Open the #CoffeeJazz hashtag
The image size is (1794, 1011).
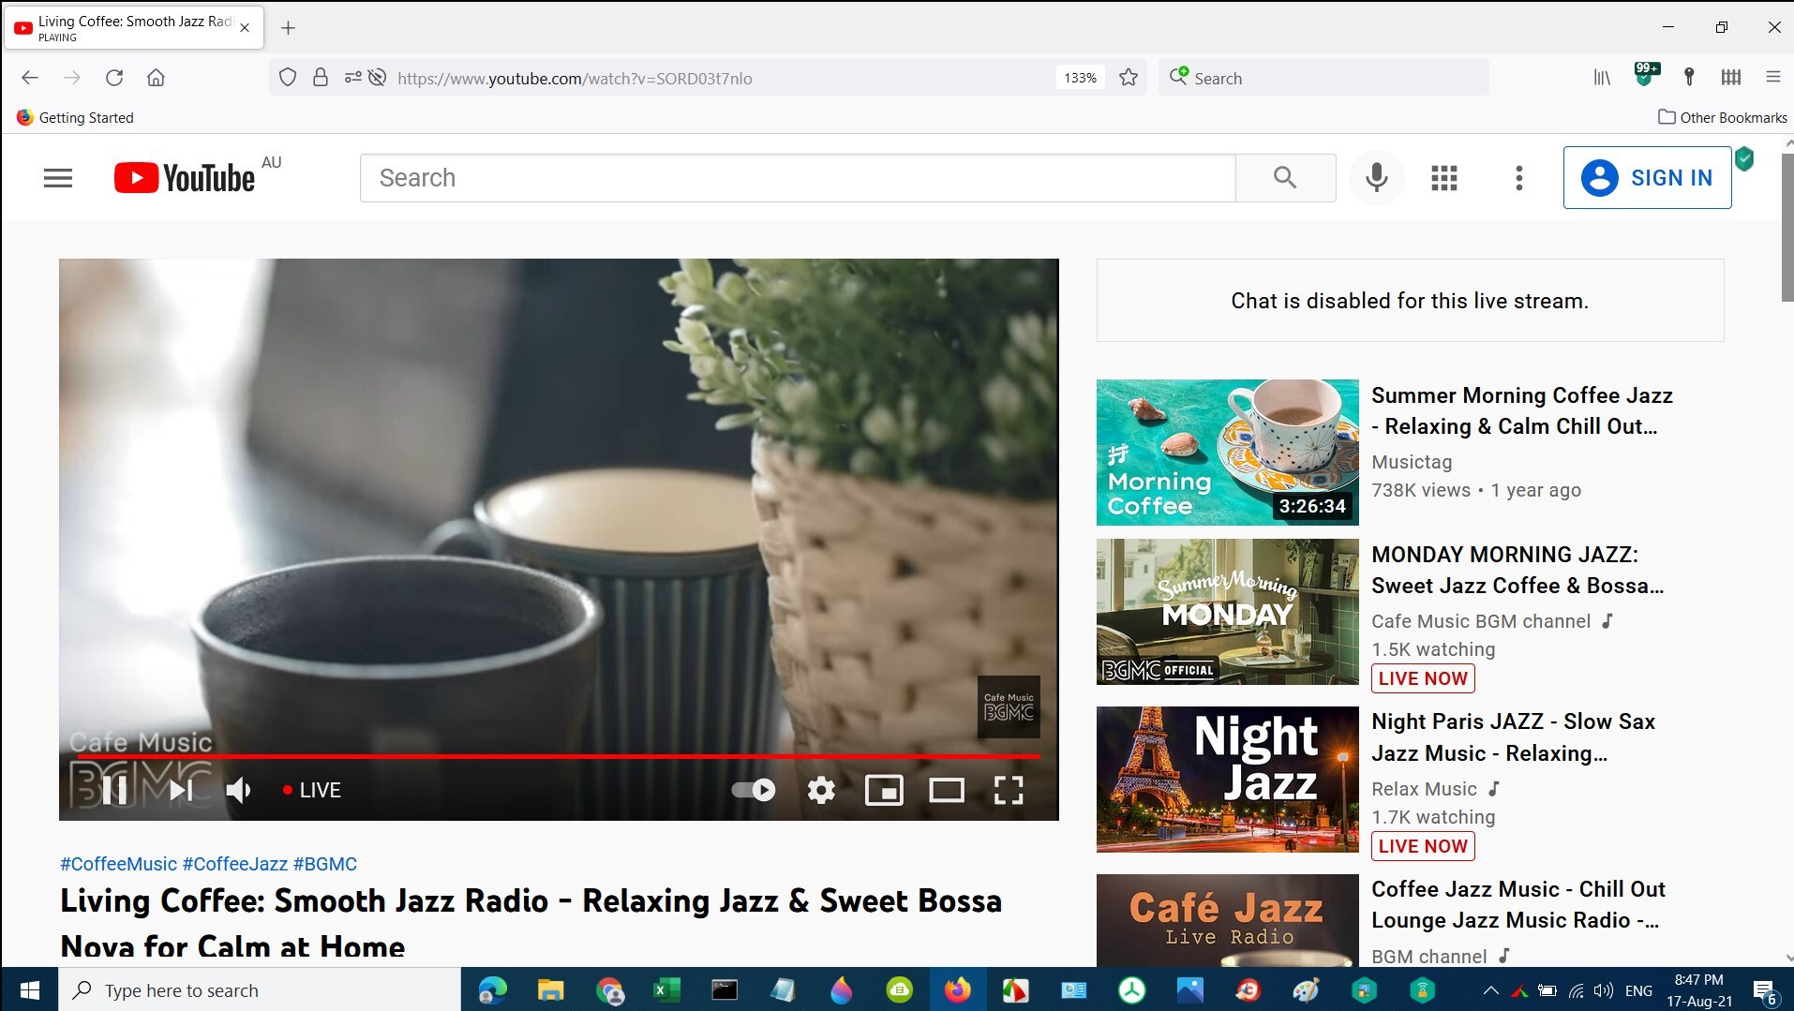234,864
